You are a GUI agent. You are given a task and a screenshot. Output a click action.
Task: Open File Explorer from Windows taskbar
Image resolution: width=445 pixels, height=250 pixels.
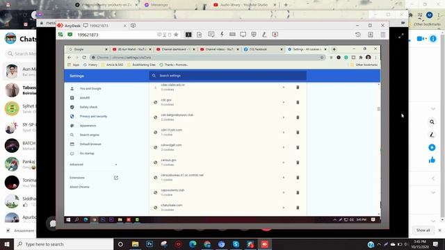(x=136, y=244)
